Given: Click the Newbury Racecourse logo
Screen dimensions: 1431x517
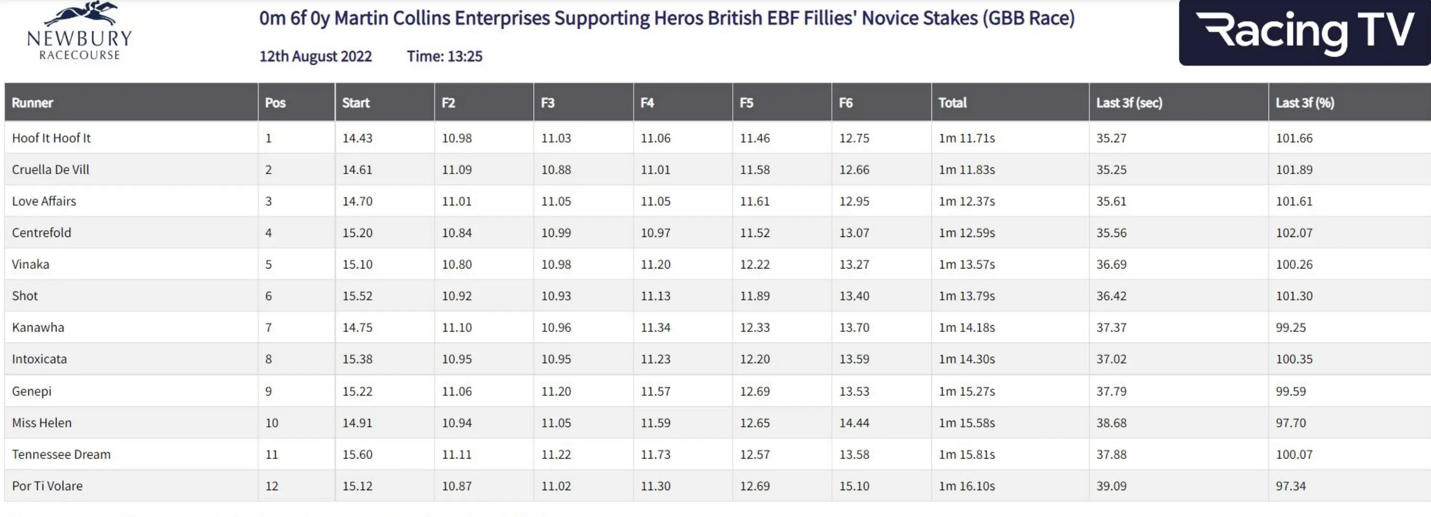Looking at the screenshot, I should pos(80,31).
